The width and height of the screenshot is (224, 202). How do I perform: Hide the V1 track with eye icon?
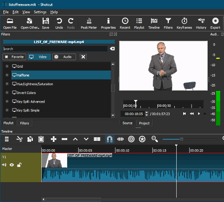12,165
